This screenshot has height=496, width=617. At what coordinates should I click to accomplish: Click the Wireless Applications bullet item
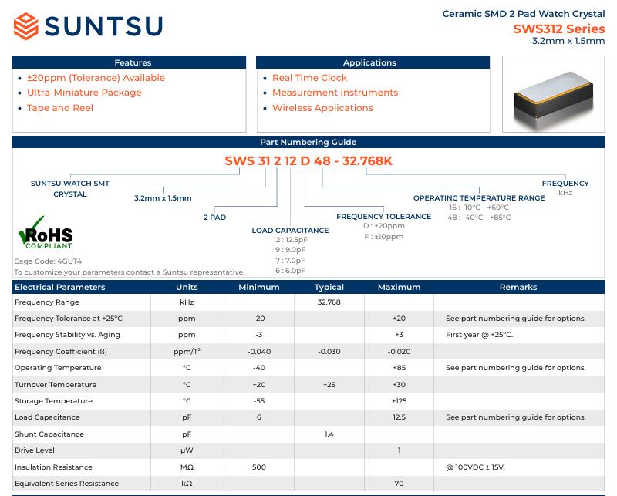point(322,108)
